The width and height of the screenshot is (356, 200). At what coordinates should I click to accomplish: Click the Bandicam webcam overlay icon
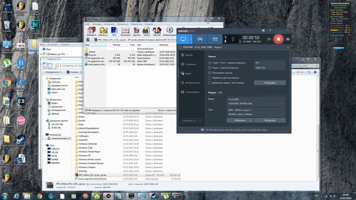[x=233, y=39]
